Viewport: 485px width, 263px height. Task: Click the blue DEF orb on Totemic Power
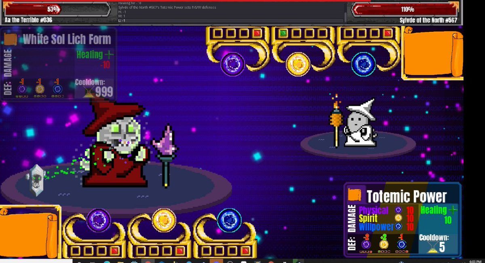[x=401, y=244]
